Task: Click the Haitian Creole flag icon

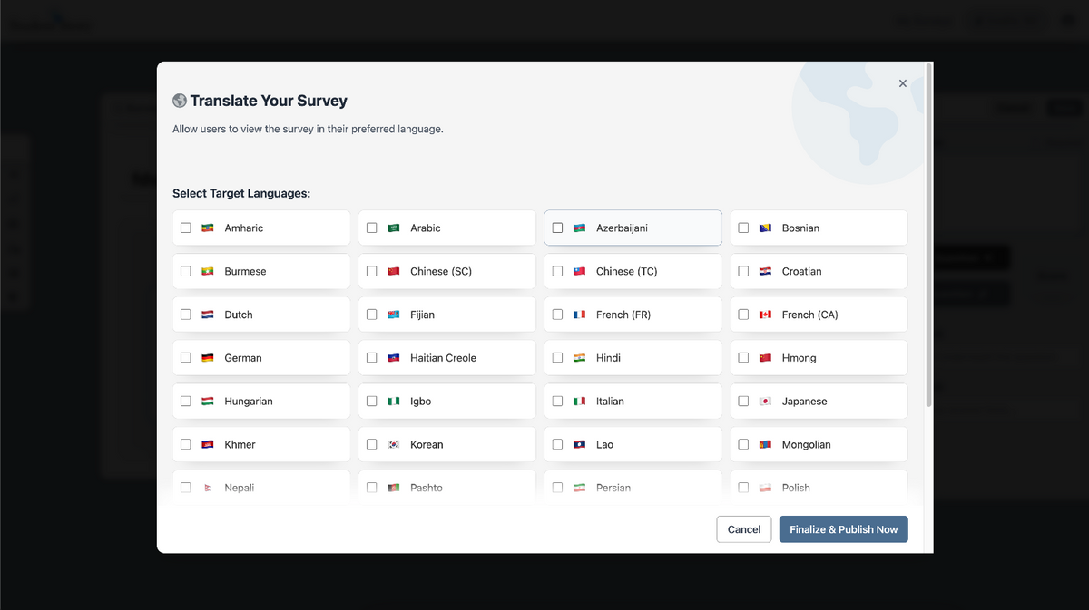Action: coord(394,357)
